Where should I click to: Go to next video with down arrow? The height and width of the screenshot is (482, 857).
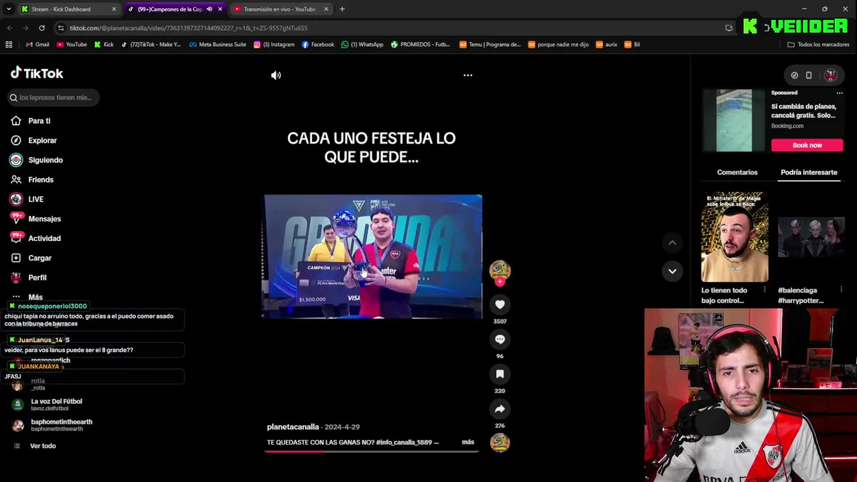pos(672,271)
